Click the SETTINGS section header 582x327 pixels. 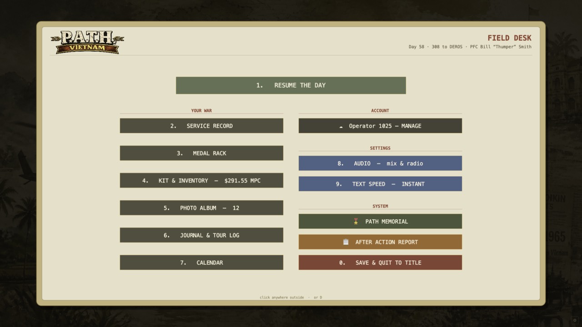[x=380, y=149]
